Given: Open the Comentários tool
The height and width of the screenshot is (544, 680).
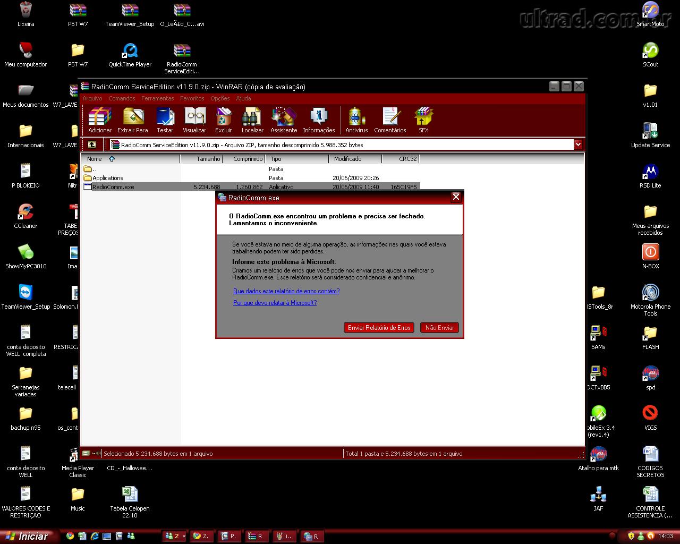Looking at the screenshot, I should point(390,120).
